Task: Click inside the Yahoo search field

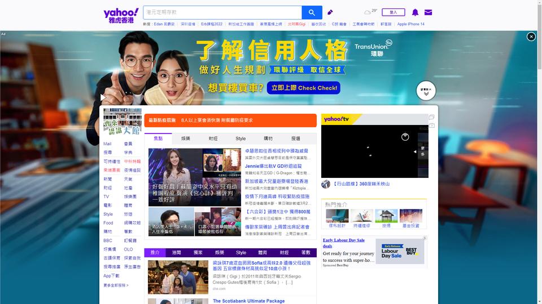Action: pyautogui.click(x=222, y=12)
